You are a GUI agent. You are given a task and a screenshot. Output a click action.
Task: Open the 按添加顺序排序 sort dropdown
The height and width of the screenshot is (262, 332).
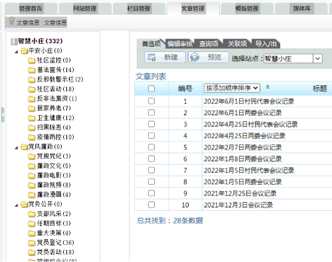click(232, 88)
